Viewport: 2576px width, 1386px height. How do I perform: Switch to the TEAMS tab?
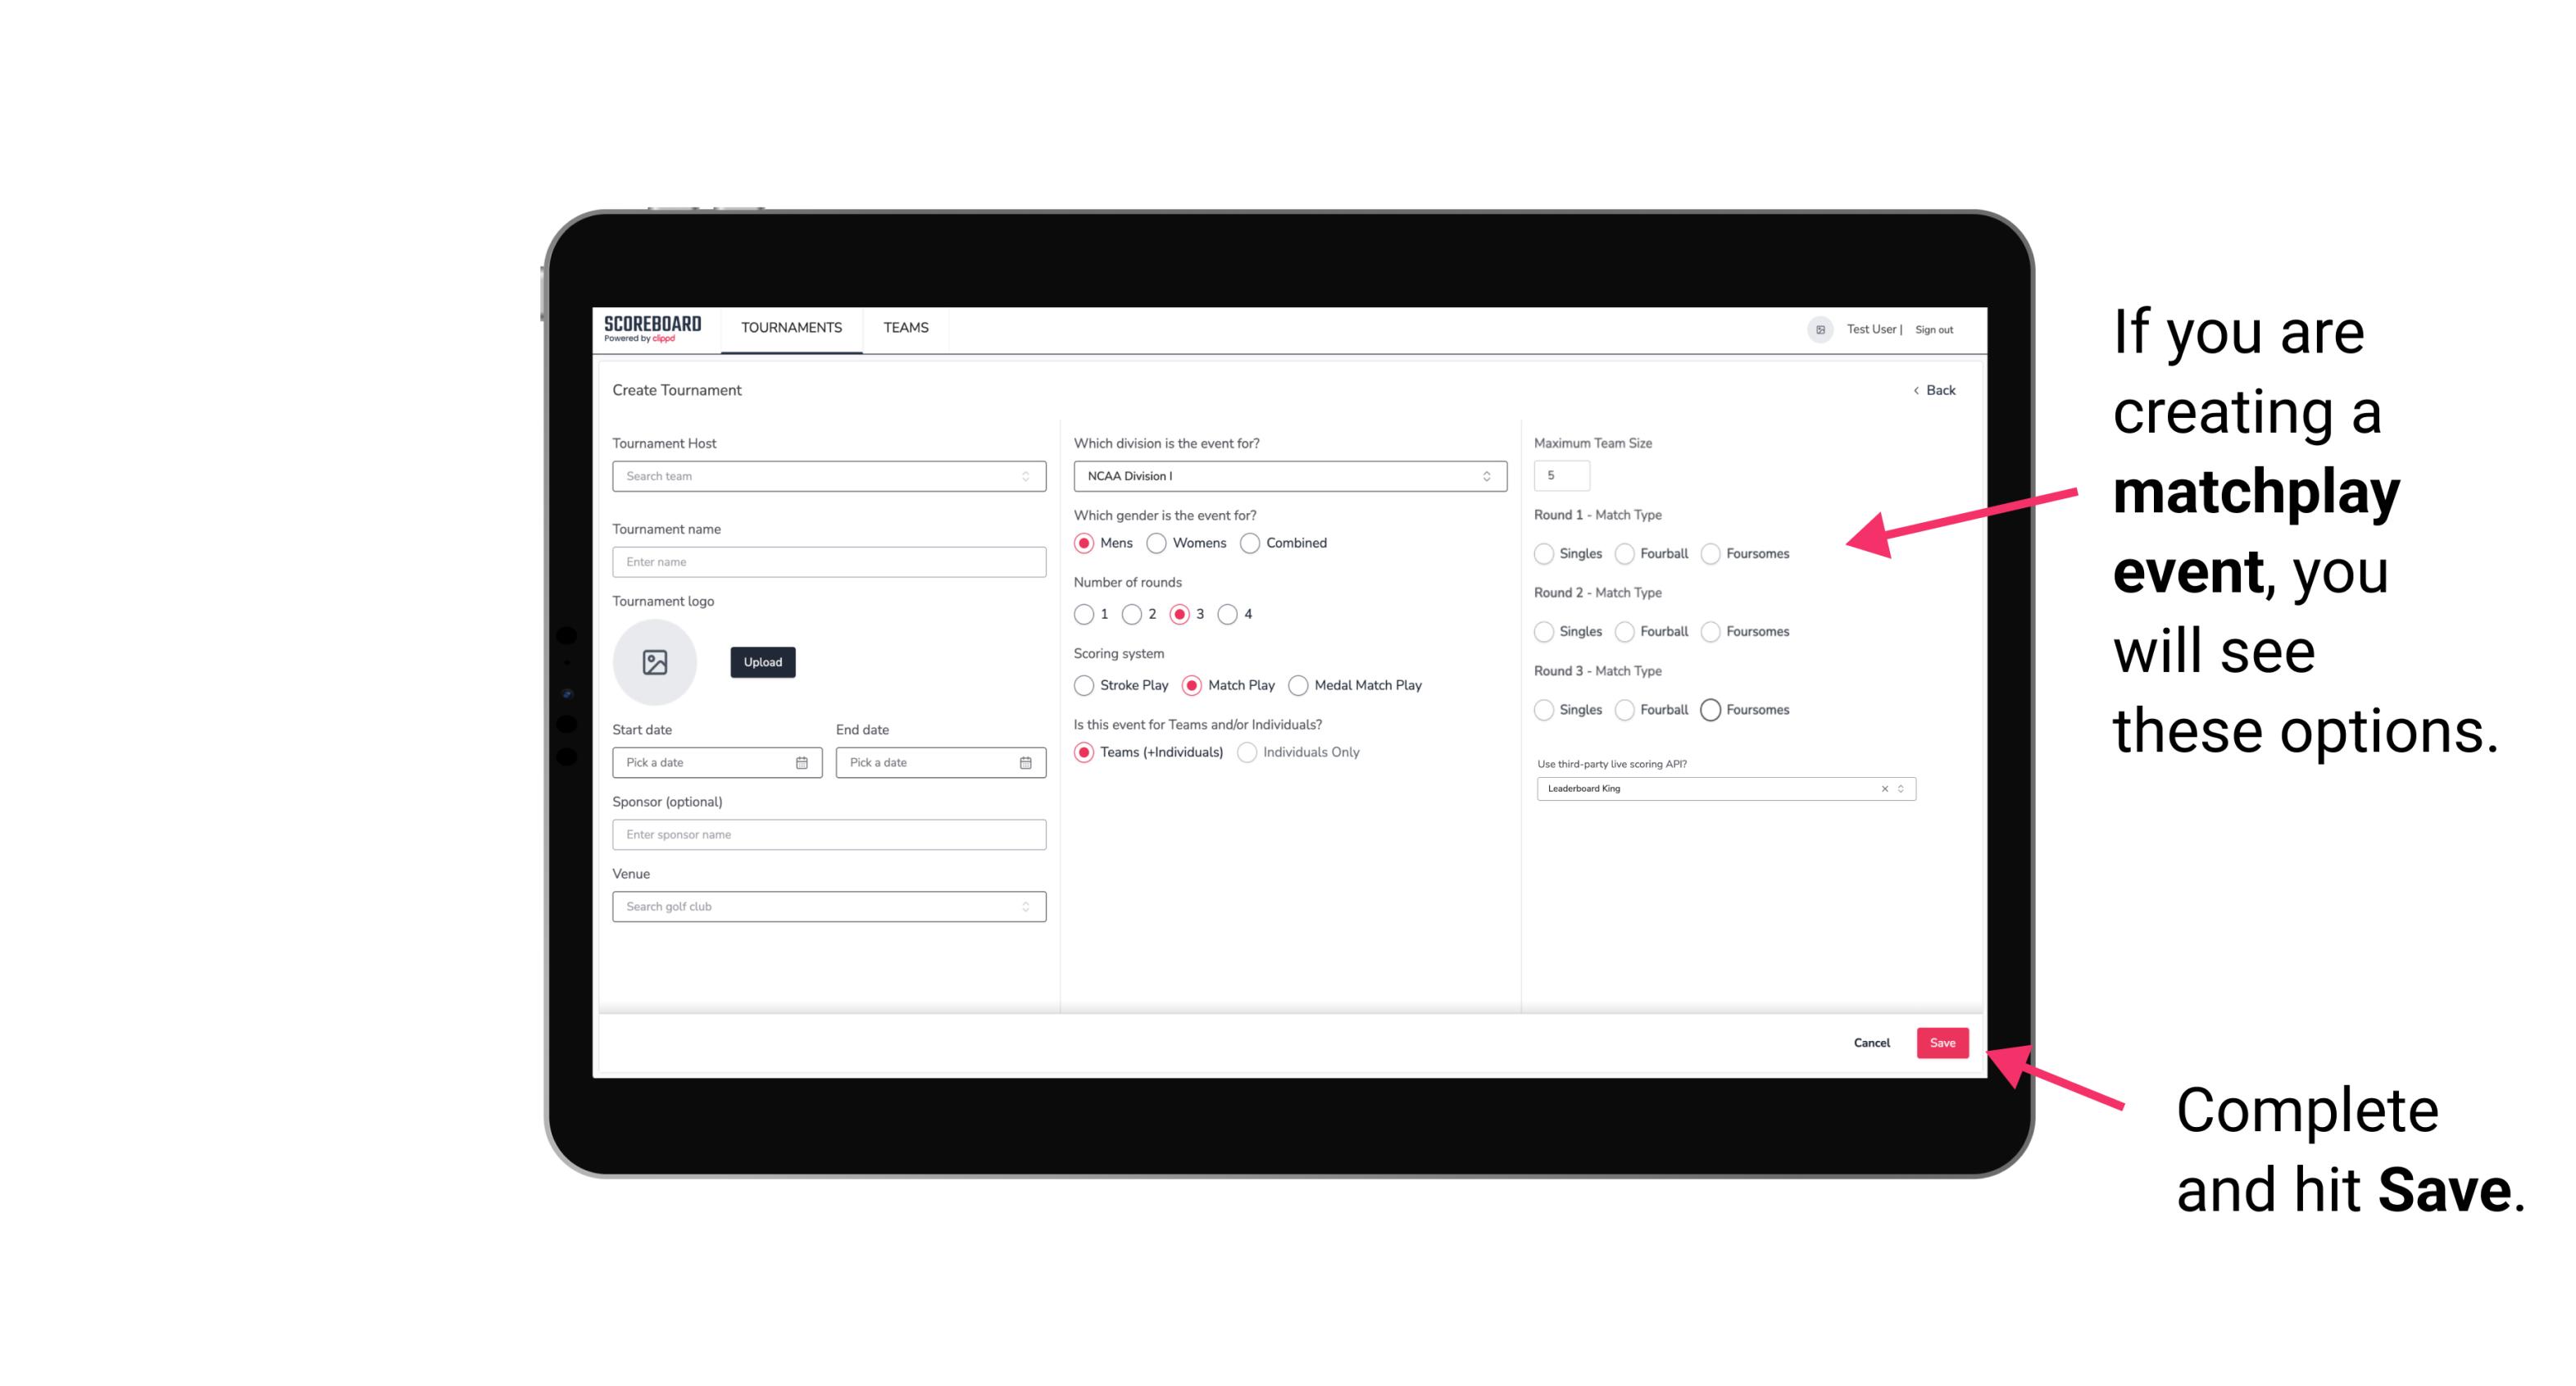coord(904,328)
